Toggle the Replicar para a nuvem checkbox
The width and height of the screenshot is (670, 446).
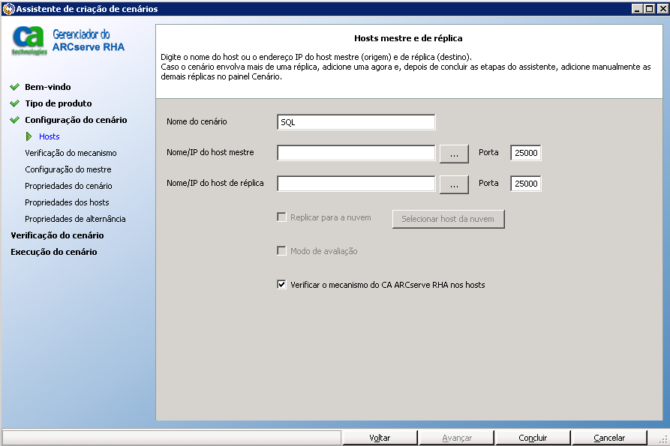coord(281,217)
